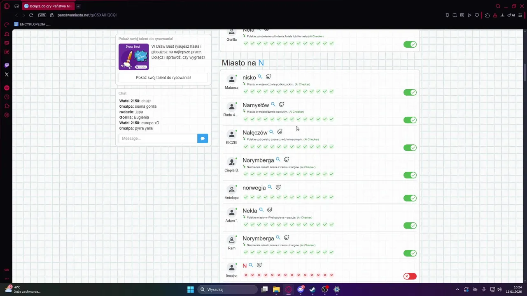527x296 pixels.
Task: Open the weather widget in taskbar
Action: [x=23, y=289]
